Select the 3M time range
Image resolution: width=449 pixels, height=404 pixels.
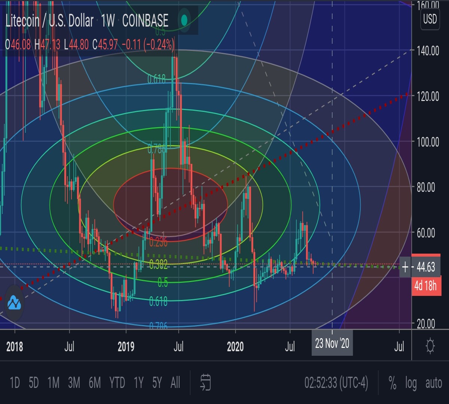pos(74,383)
